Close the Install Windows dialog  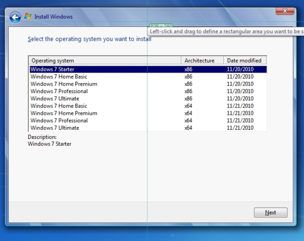285,11
